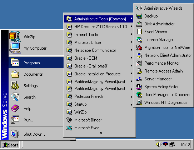Expand Internet Tools submenu arrow
Screen dimensions: 194x150
131,34
